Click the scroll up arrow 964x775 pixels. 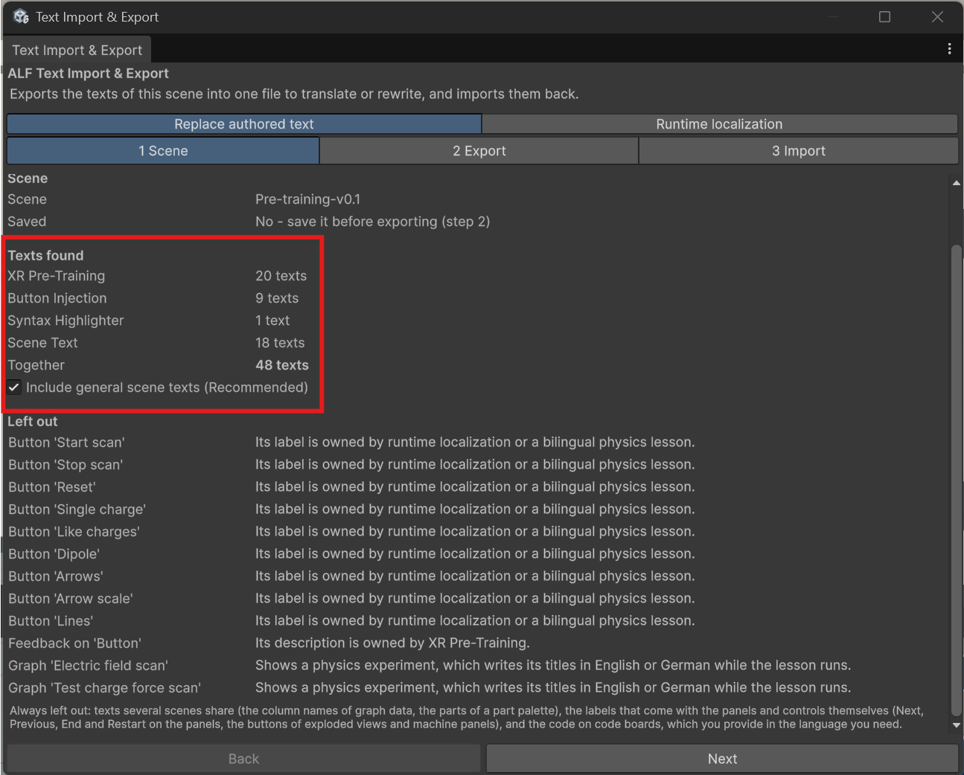957,183
